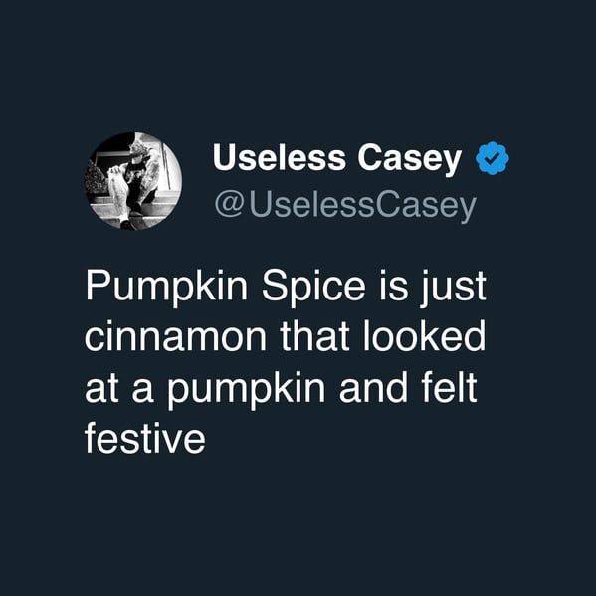The image size is (596, 596).
Task: Click the person seated in the avatar photo
Action: [x=133, y=182]
